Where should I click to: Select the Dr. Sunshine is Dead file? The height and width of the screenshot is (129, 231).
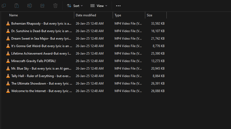(x=41, y=31)
